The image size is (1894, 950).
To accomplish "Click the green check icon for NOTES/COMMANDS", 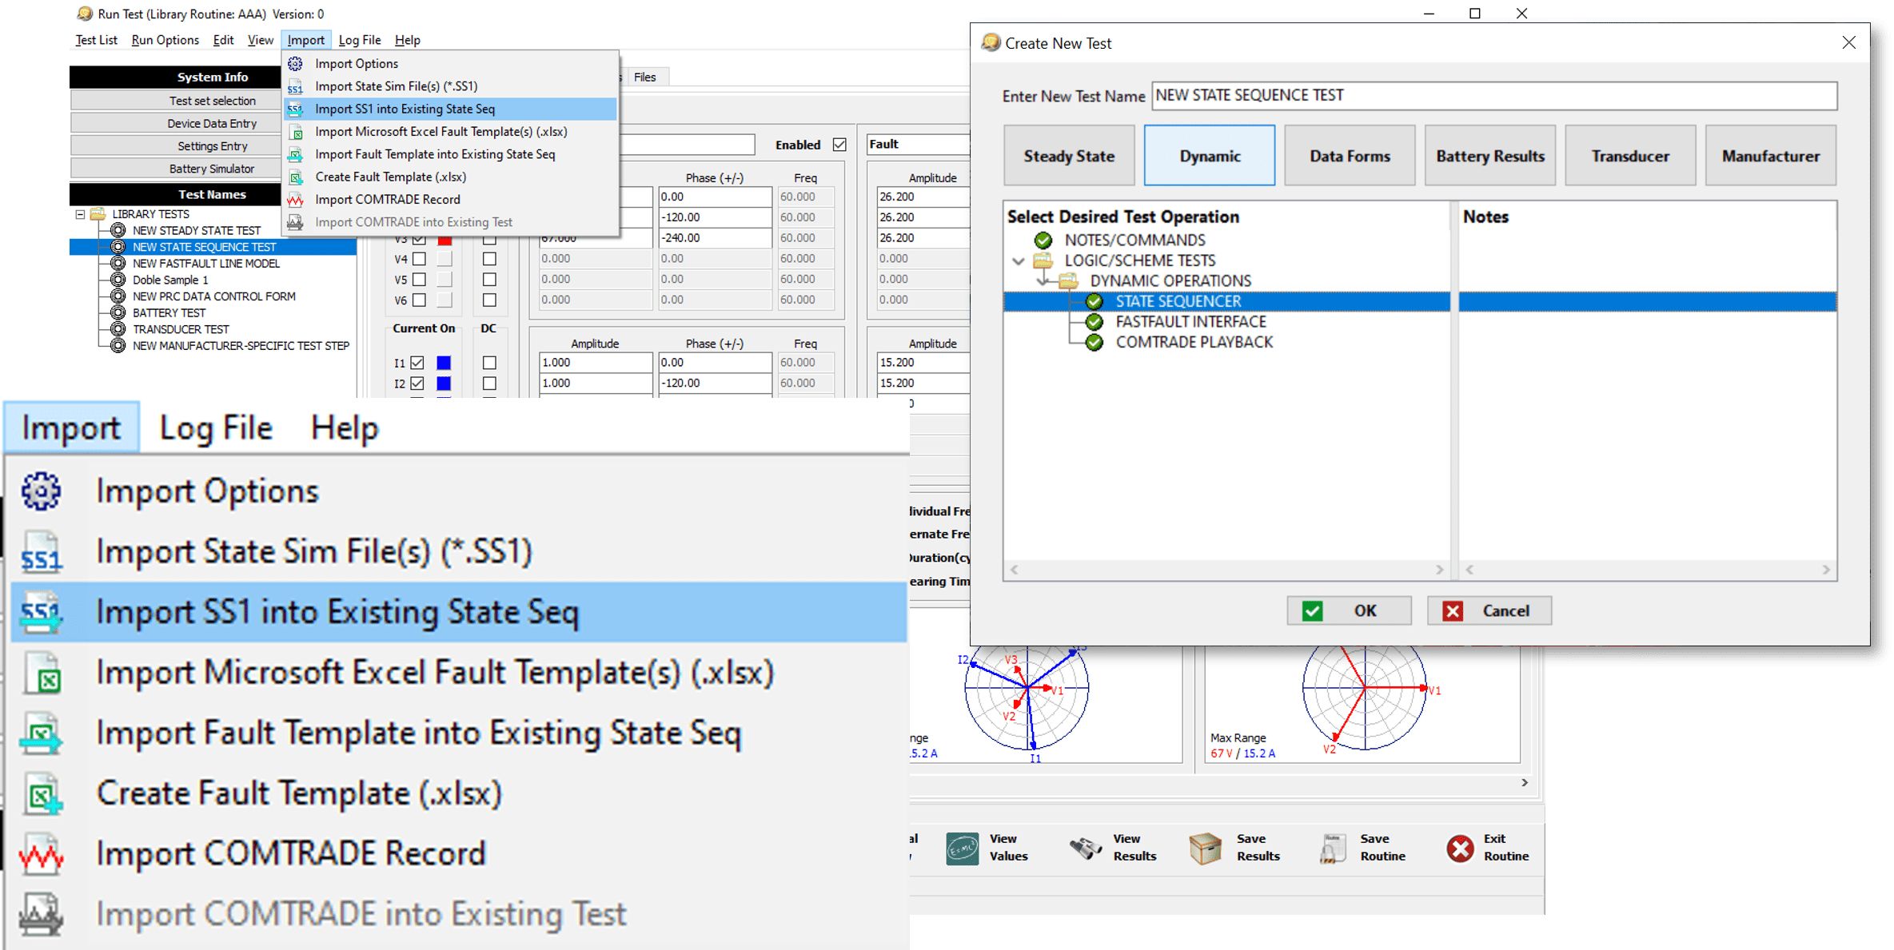I will (1043, 240).
